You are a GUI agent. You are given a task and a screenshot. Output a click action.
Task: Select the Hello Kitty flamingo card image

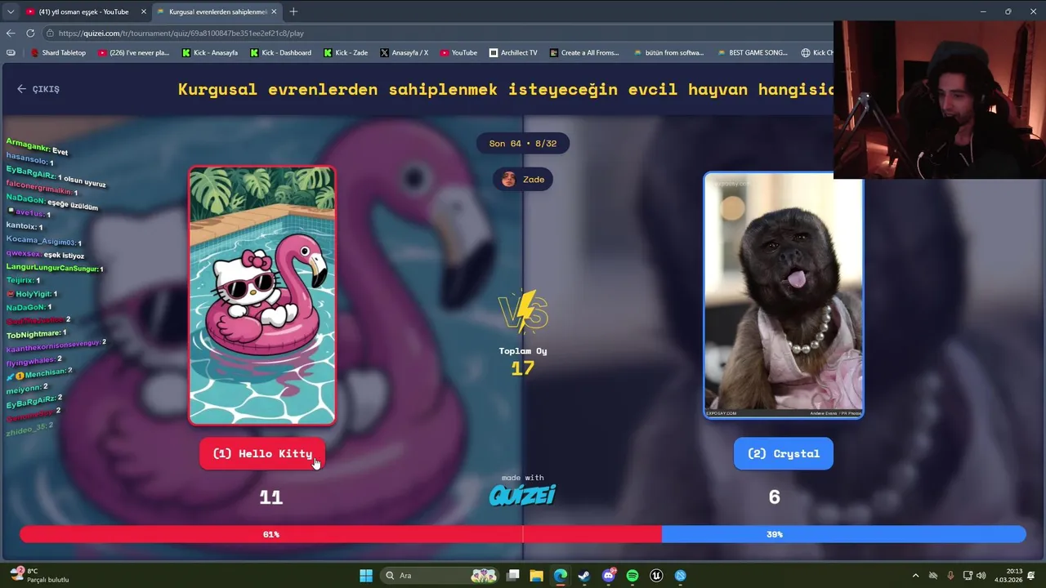262,296
